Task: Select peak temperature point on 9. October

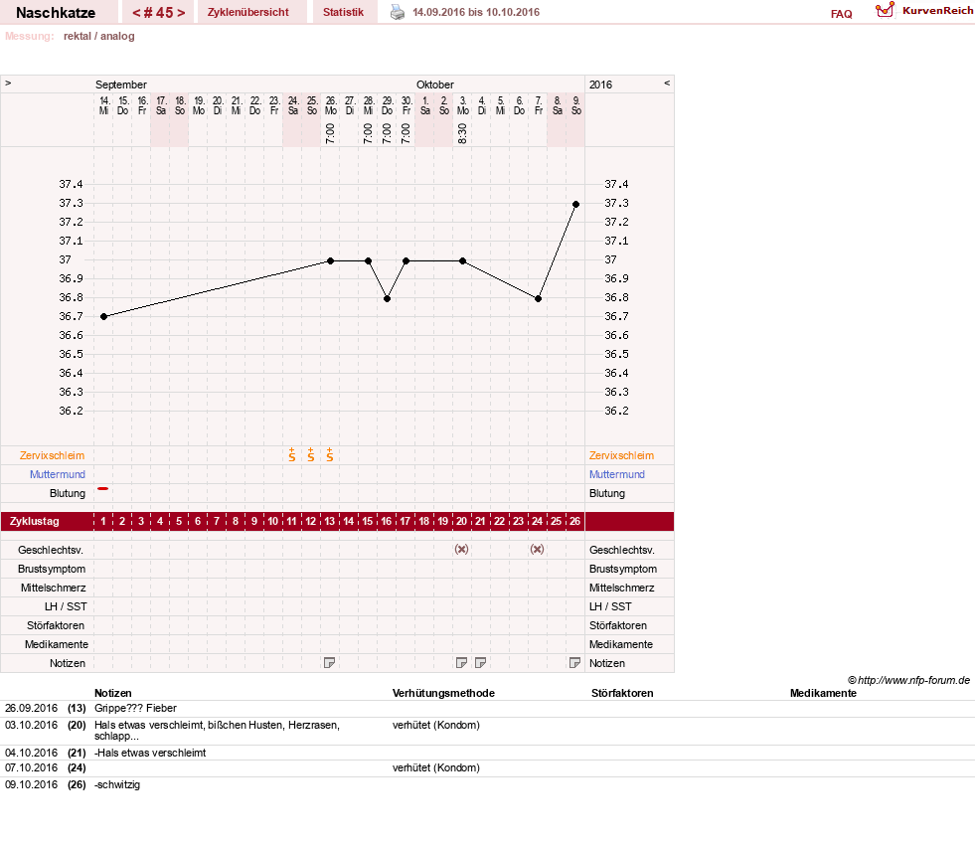Action: click(575, 205)
